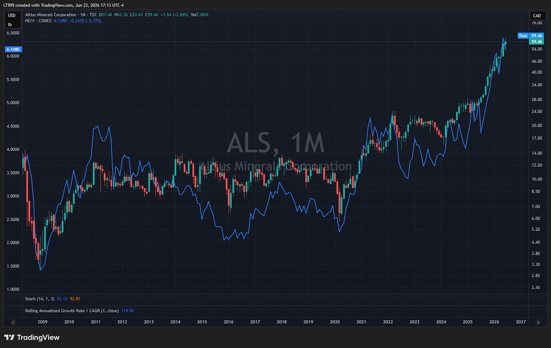The height and width of the screenshot is (348, 551).
Task: Click the 2020 year label
Action: 335,322
